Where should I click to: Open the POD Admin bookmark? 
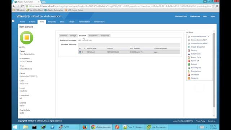(19, 10)
